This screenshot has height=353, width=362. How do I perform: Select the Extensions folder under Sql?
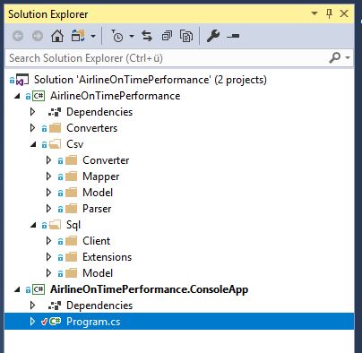[x=107, y=257]
